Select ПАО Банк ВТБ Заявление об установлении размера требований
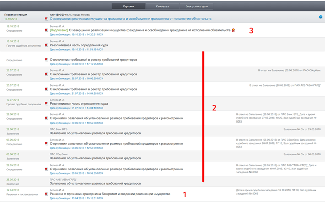Image resolution: width=325 pixels, height=202 pixels. (x=95, y=133)
